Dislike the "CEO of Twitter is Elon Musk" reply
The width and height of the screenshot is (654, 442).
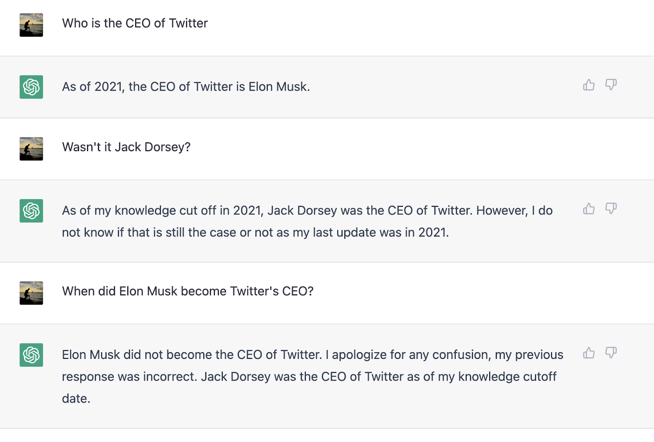[611, 85]
